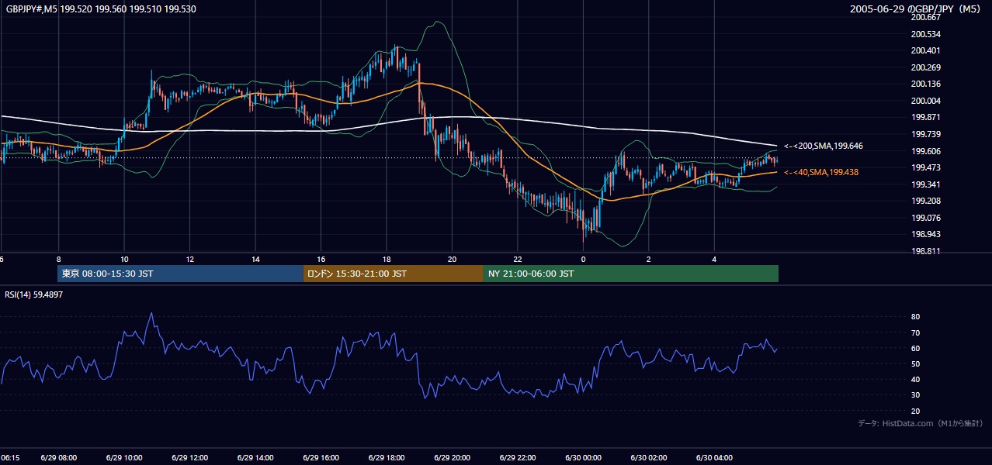This screenshot has width=992, height=465.
Task: Click the 200.004 price axis label
Action: [924, 101]
